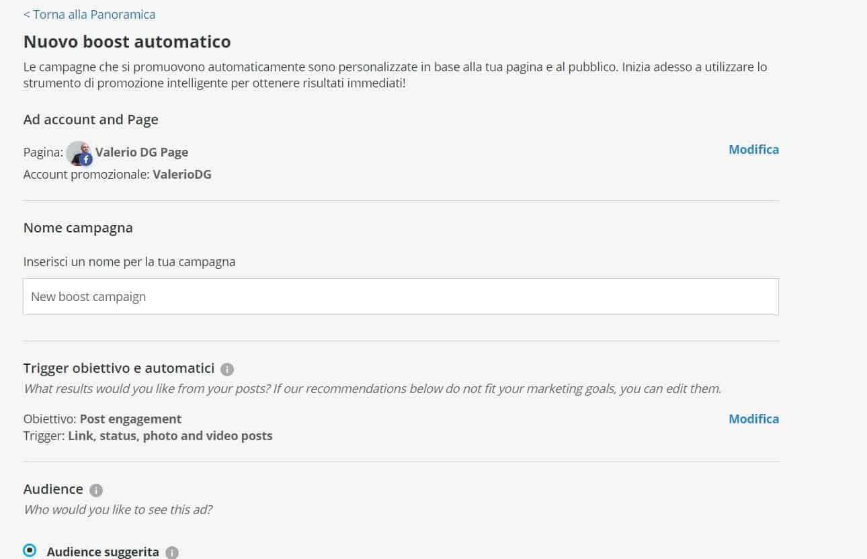Viewport: 867px width, 559px height.
Task: Click the Trigger posts description text
Action: tap(170, 435)
